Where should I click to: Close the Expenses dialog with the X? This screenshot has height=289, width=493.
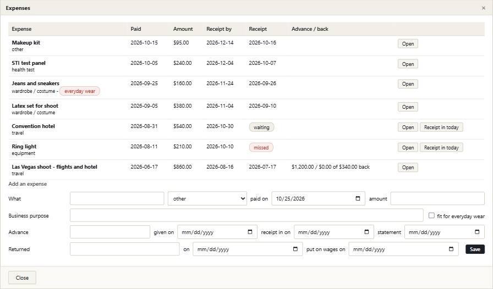484,8
